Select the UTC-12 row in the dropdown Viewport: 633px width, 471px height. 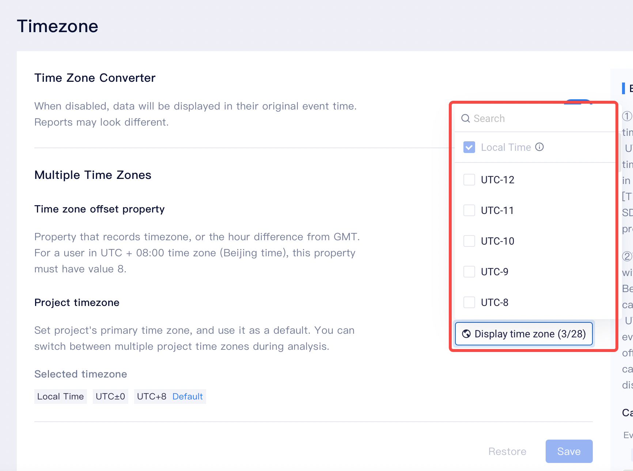point(497,180)
